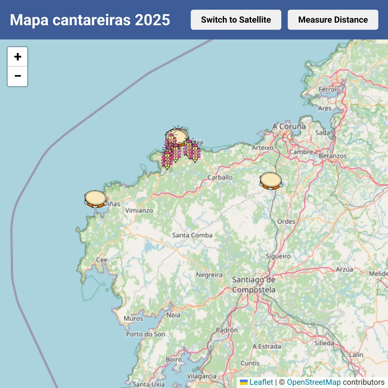Screen dimensions: 388x388
Task: Click the Vimianzo town label
Action: (139, 210)
